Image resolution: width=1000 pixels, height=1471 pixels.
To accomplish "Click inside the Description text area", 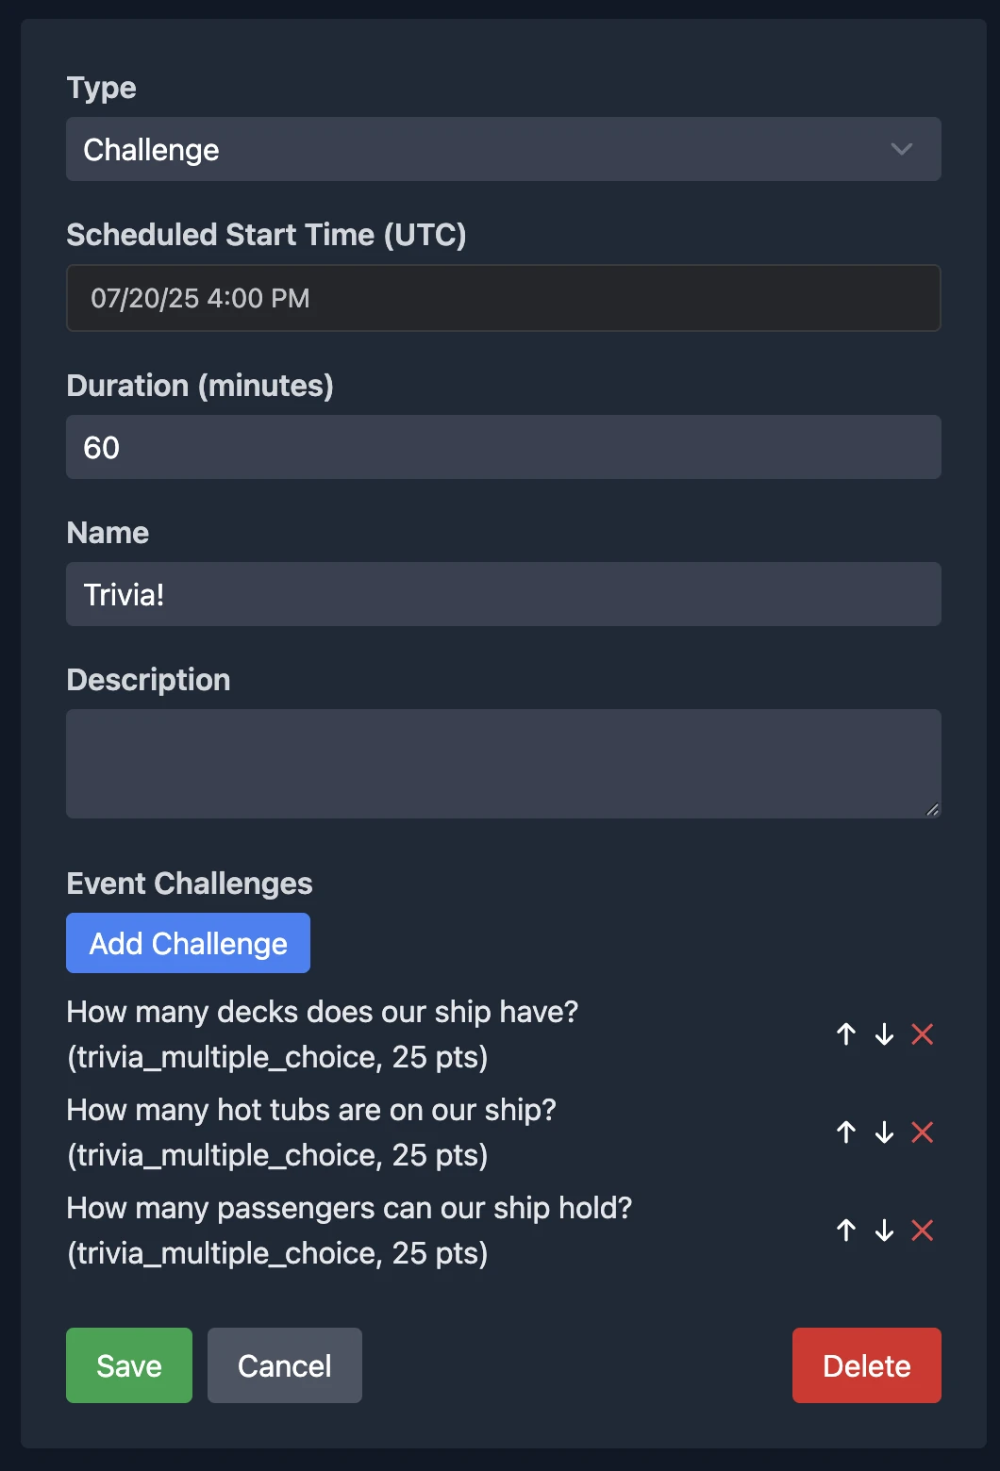I will click(x=503, y=763).
